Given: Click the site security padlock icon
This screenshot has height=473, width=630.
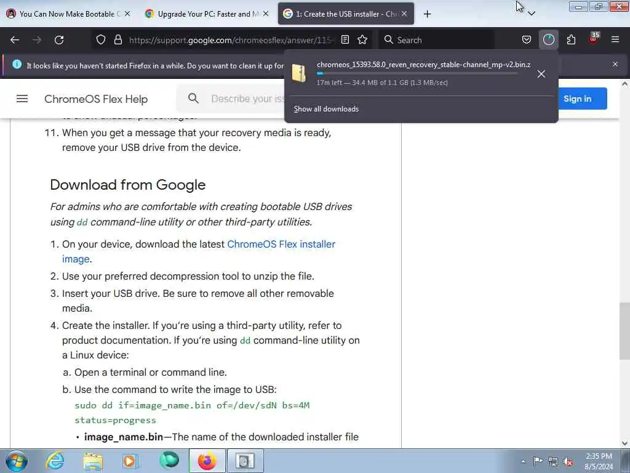Looking at the screenshot, I should click(118, 40).
